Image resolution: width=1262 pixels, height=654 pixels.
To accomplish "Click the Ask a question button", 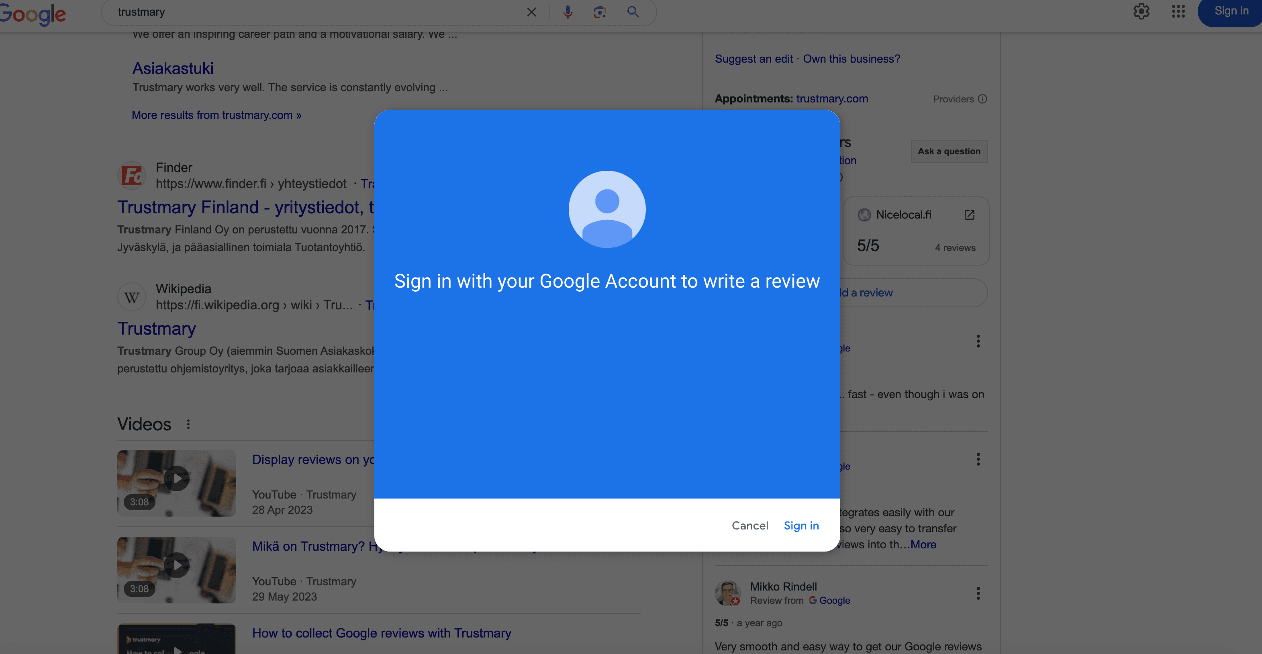I will pyautogui.click(x=949, y=151).
